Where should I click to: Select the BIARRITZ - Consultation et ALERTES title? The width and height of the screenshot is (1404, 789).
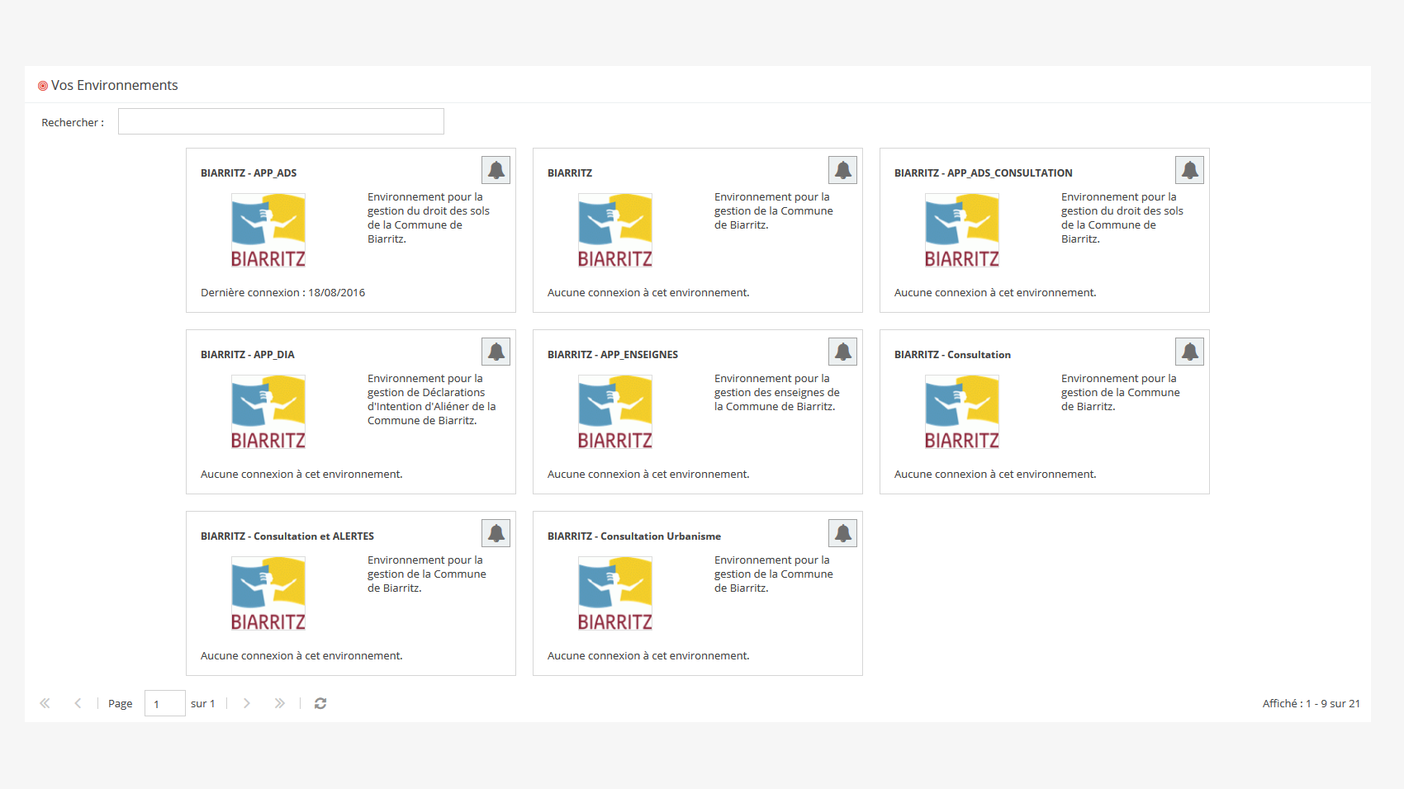287,536
